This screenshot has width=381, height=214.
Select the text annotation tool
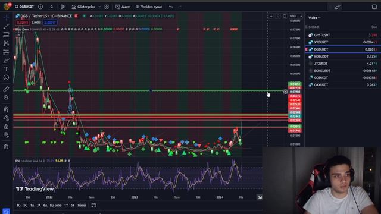click(6, 69)
